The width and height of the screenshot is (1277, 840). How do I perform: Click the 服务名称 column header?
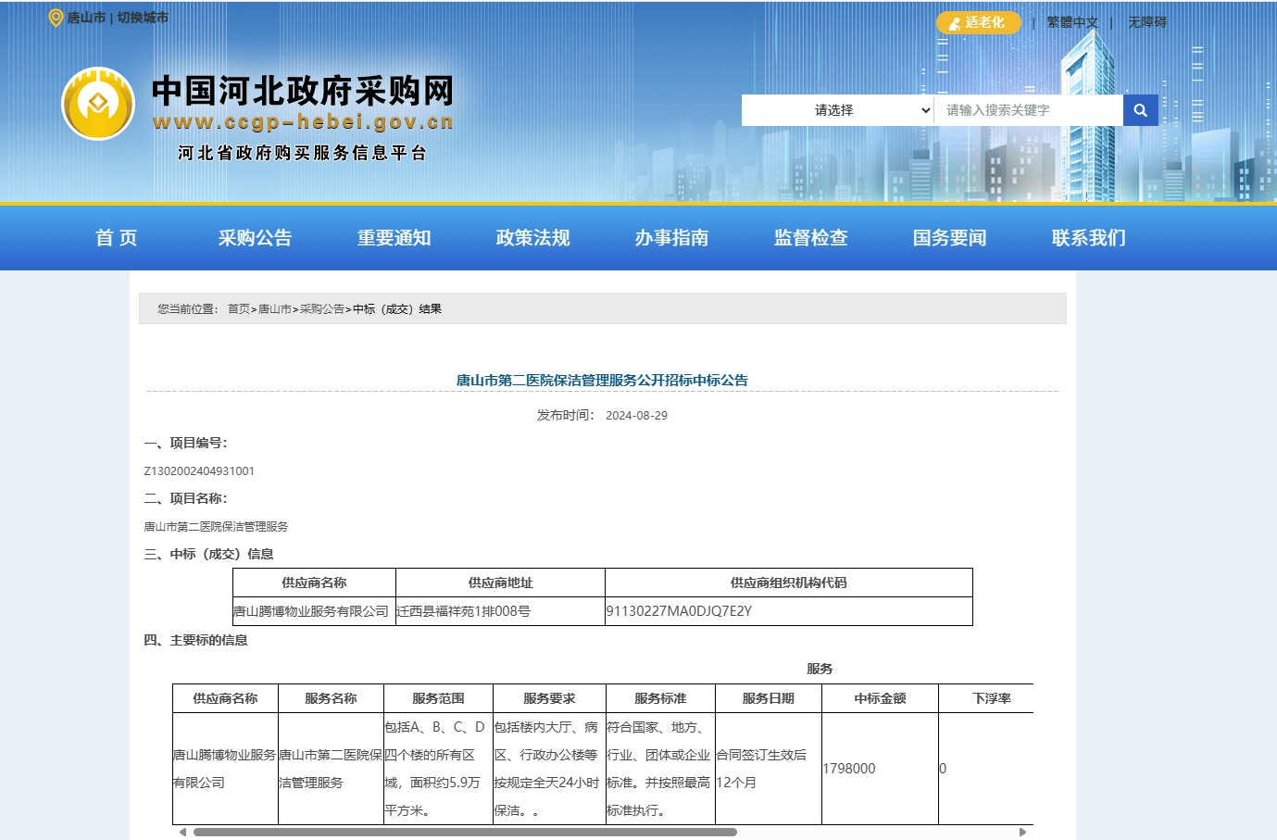[x=331, y=698]
